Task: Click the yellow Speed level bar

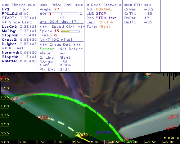Action: coord(66,31)
